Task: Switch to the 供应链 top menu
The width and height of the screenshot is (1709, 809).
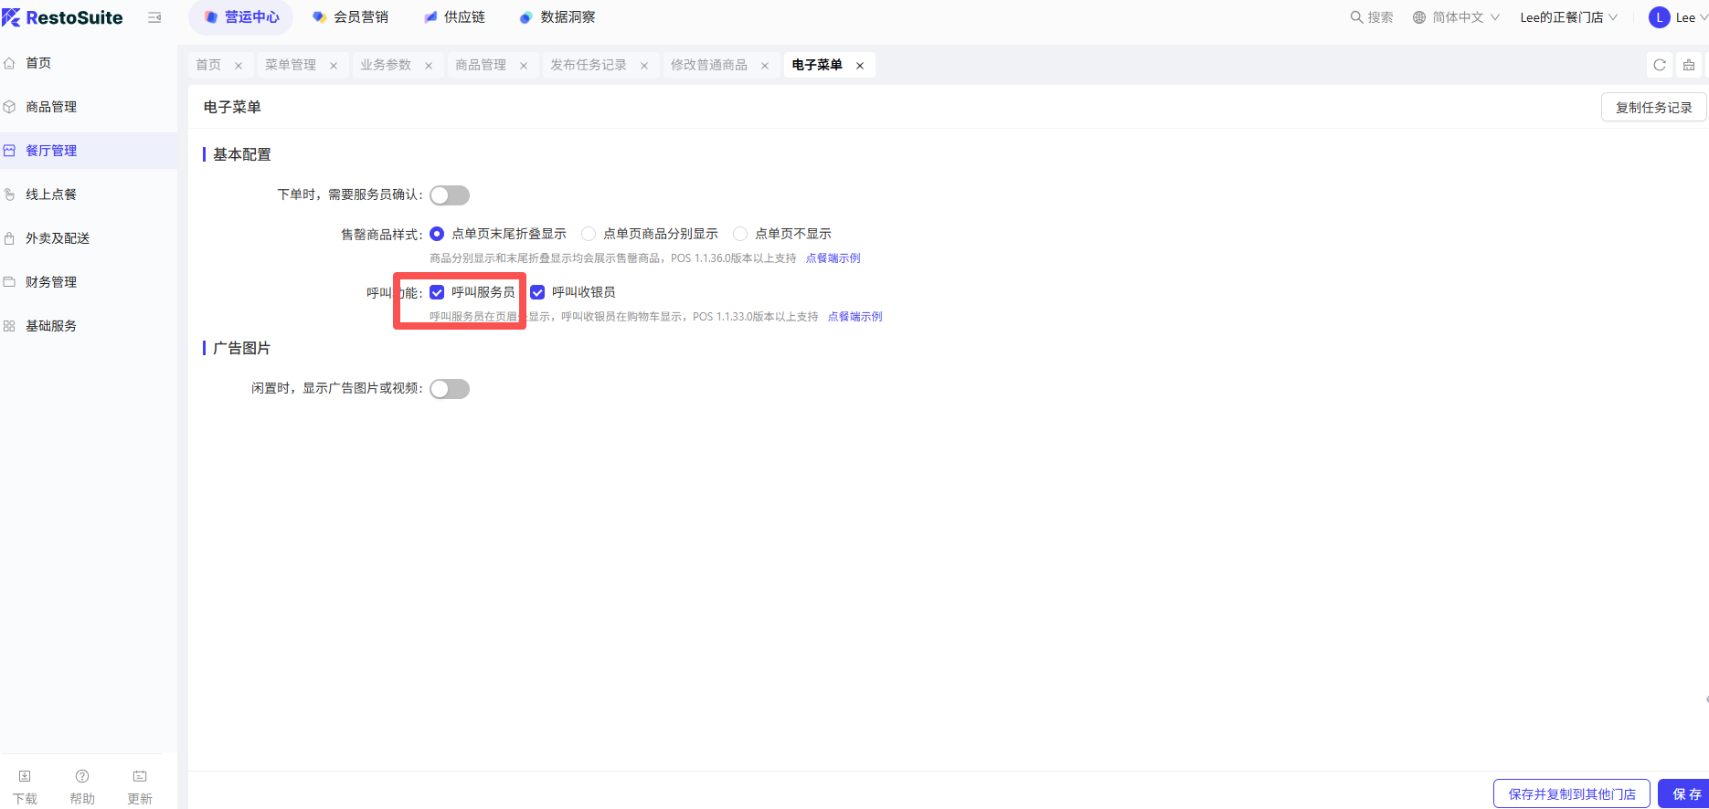Action: tap(454, 17)
